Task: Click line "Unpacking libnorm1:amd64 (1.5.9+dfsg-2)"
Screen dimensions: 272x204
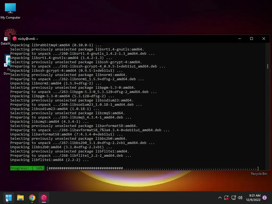Action: pyautogui.click(x=56, y=83)
